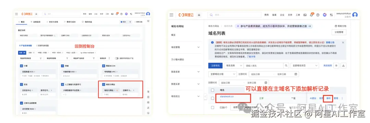The image size is (370, 123).
Task: Click the AI建站 link for staraiwork.cn
Action: pyautogui.click(x=313, y=98)
